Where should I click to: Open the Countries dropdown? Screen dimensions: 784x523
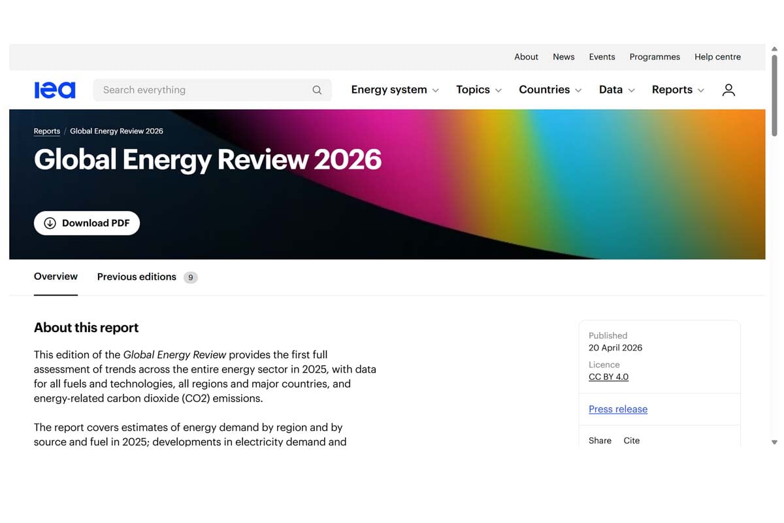tap(549, 90)
